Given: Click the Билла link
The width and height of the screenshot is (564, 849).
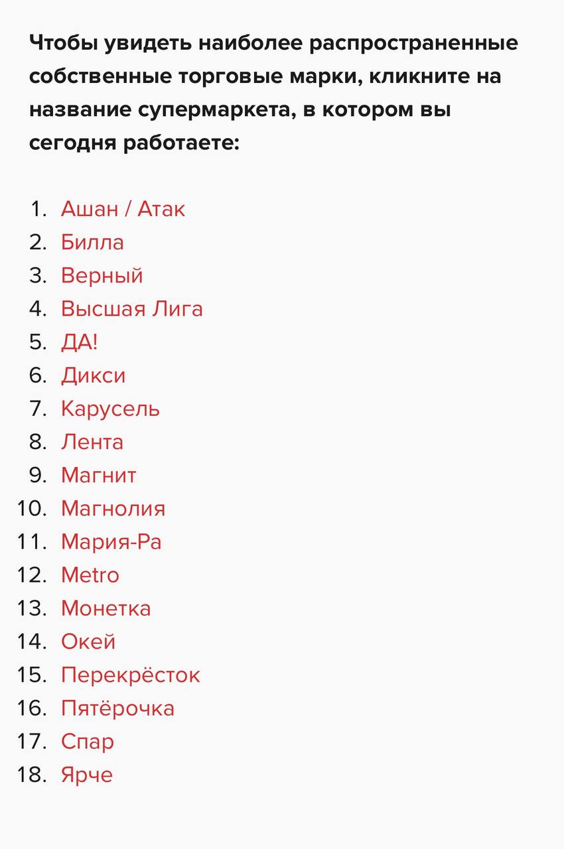Looking at the screenshot, I should tap(92, 243).
